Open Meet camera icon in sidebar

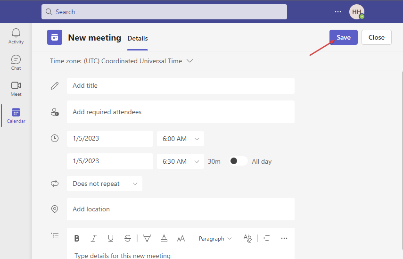[x=16, y=89]
